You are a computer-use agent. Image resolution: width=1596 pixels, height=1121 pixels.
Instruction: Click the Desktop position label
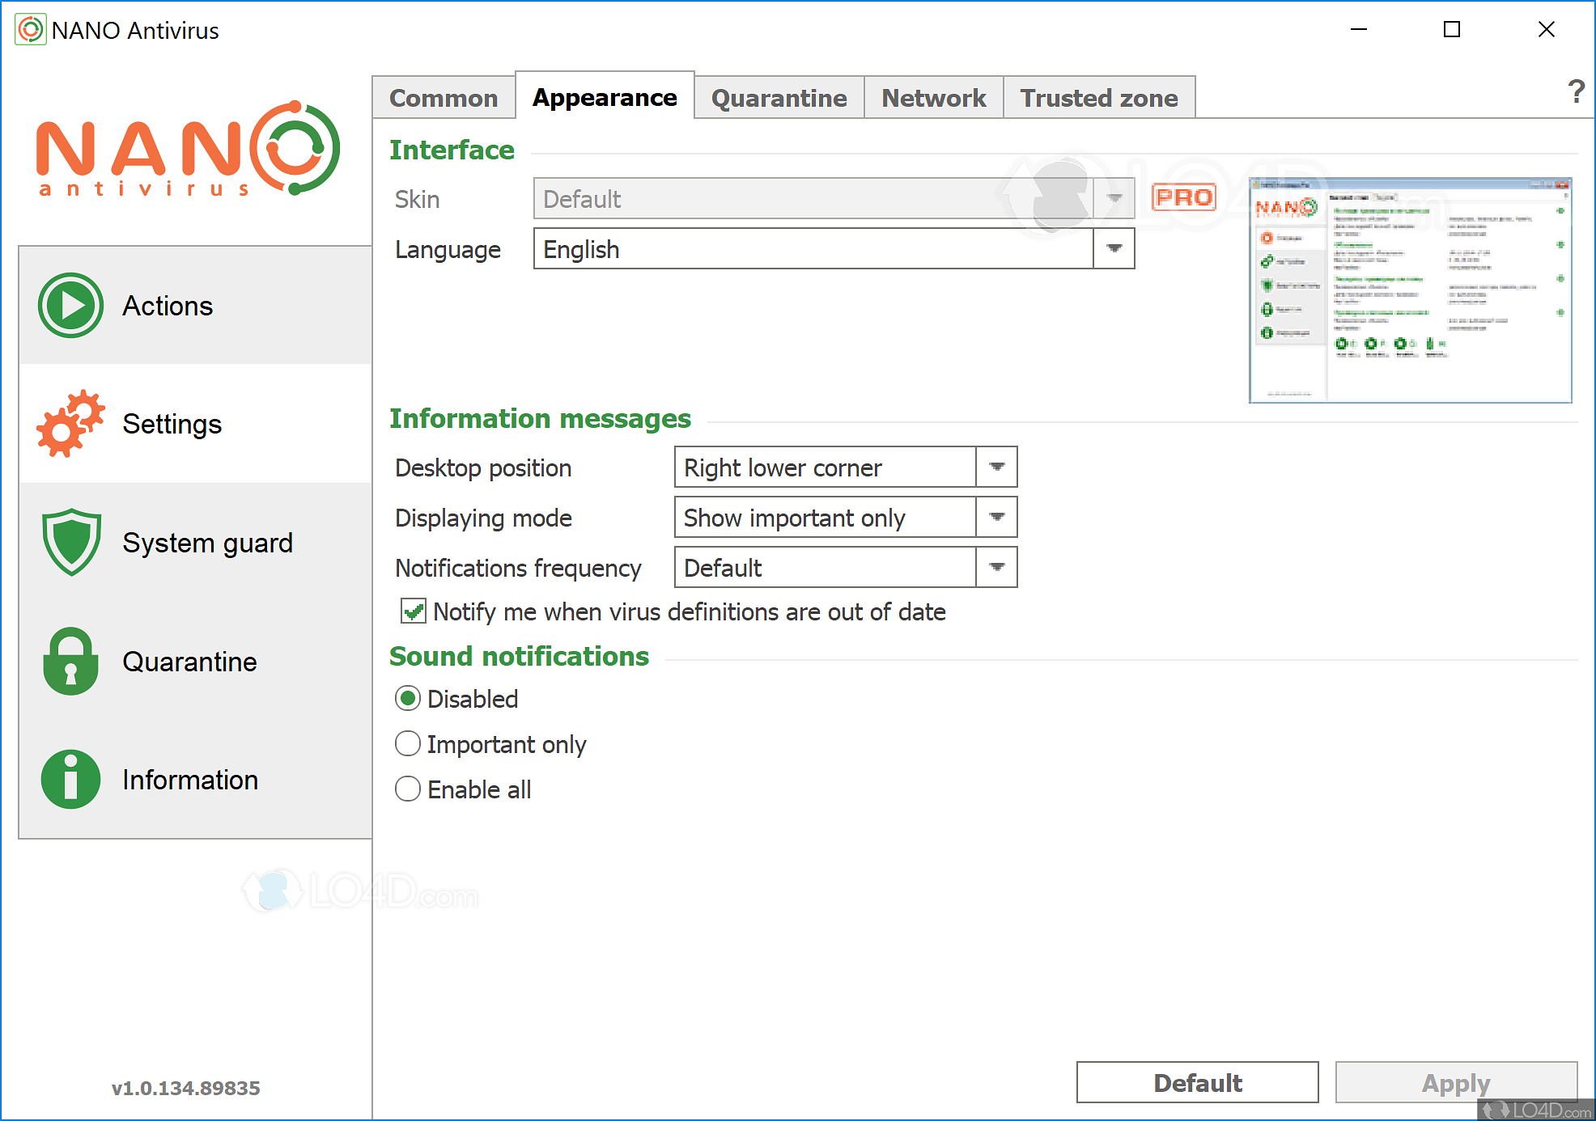point(483,467)
